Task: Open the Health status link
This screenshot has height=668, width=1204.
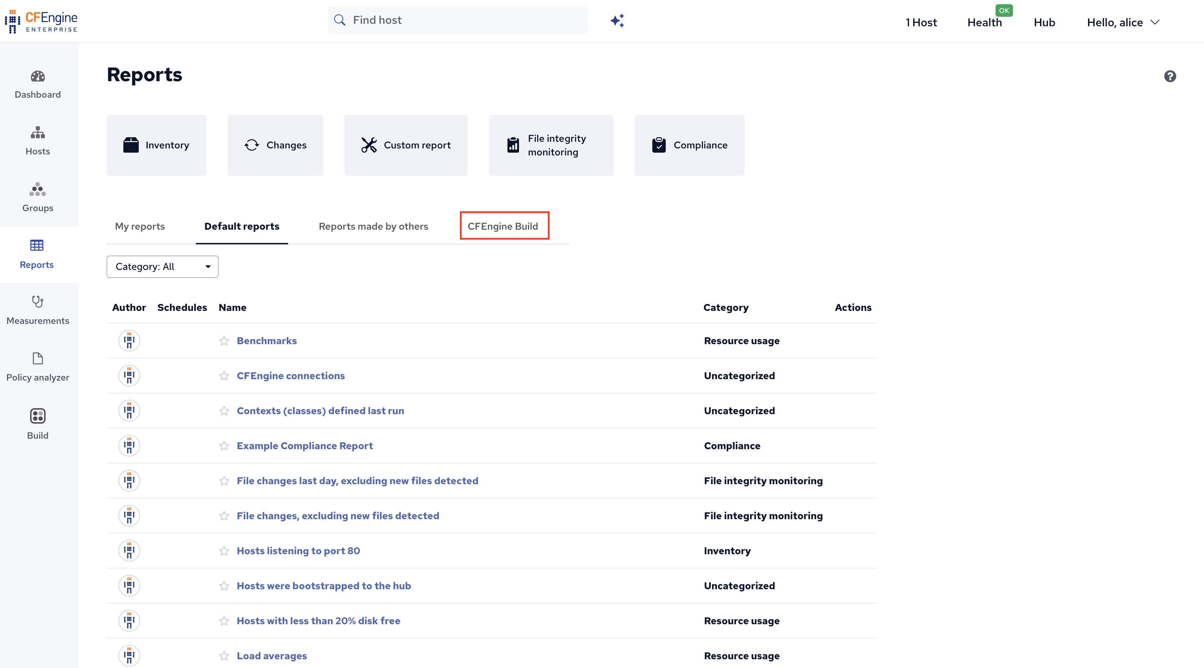Action: pyautogui.click(x=985, y=22)
